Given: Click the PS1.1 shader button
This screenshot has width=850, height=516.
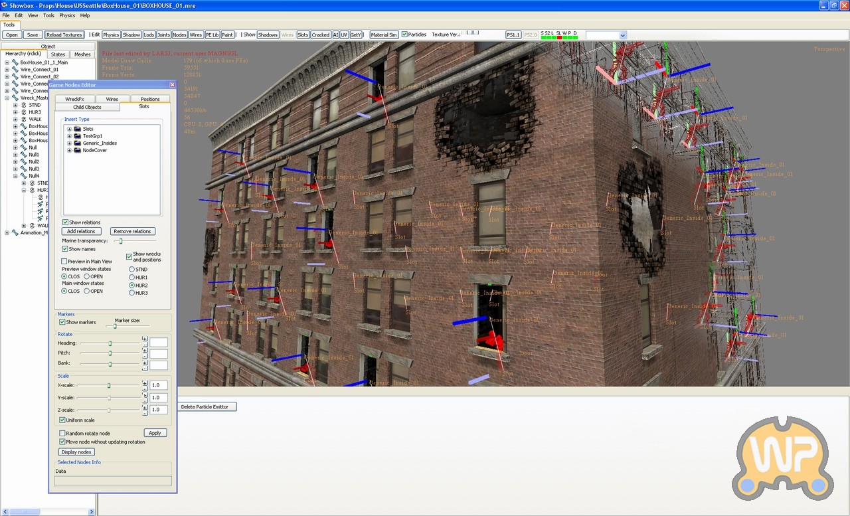Looking at the screenshot, I should click(513, 35).
